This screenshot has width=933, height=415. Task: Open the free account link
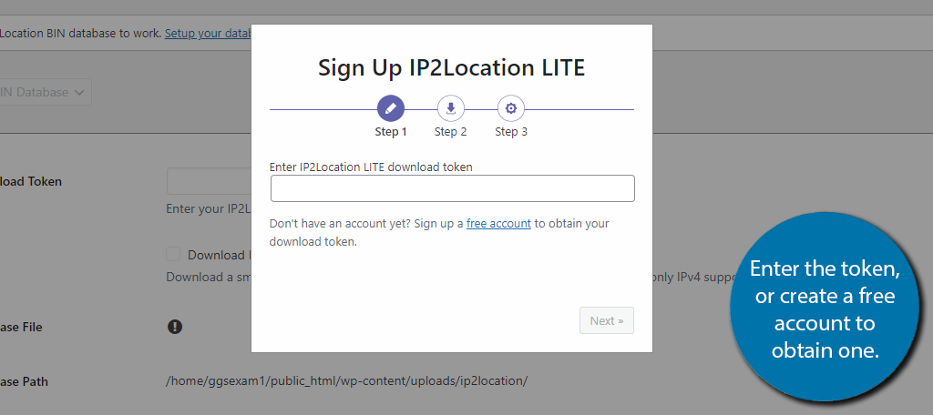(498, 224)
